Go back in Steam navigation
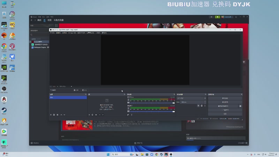The image size is (279, 157). coord(32,20)
